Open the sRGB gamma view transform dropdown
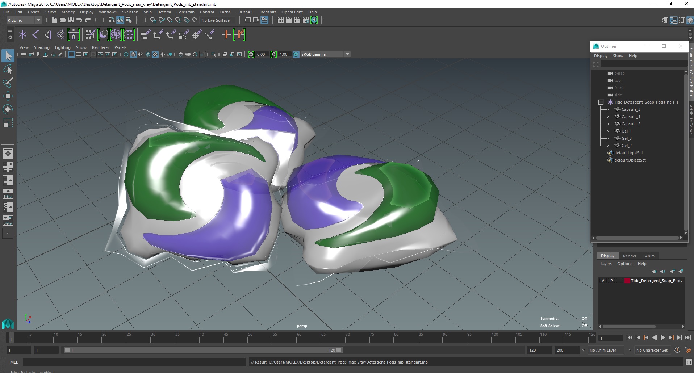Image resolution: width=694 pixels, height=373 pixels. 325,54
